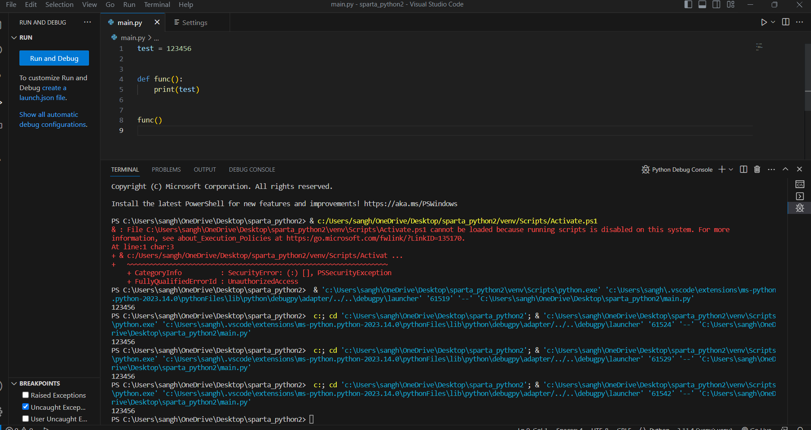Click the print(test) code on line 5
Viewport: 811px width, 430px height.
pos(177,89)
